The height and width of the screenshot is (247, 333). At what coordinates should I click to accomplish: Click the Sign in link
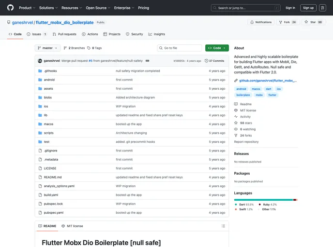pyautogui.click(x=290, y=8)
